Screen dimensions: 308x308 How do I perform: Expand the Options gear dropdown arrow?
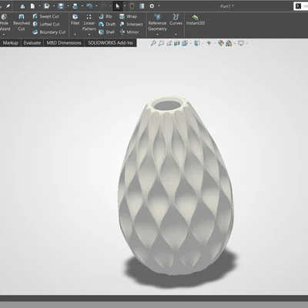pos(159,6)
